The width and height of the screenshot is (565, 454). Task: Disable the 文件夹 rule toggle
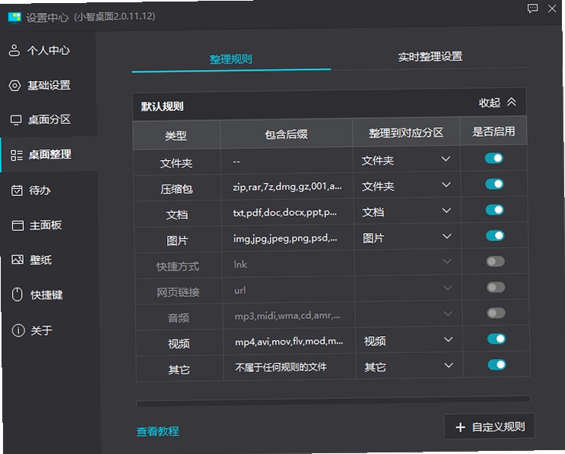tap(494, 158)
